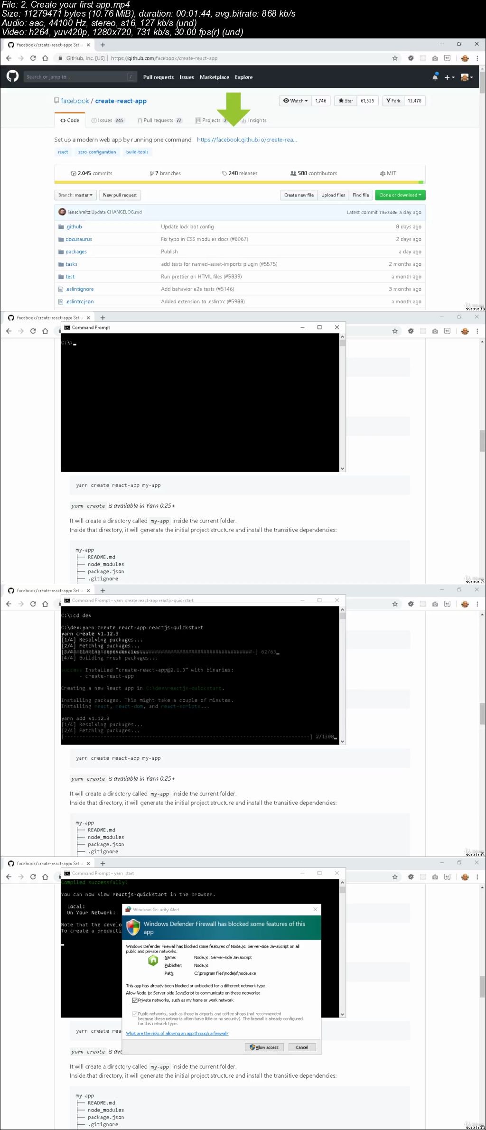This screenshot has height=1130, width=486.
Task: Open 248 releases link
Action: (x=240, y=173)
